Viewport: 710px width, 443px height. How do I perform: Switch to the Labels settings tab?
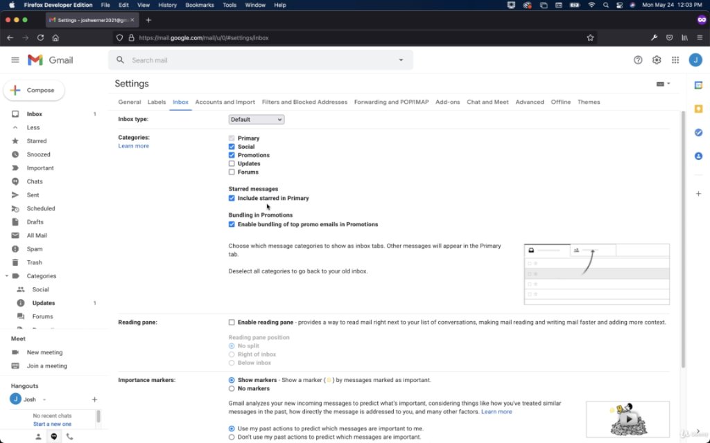click(x=157, y=102)
